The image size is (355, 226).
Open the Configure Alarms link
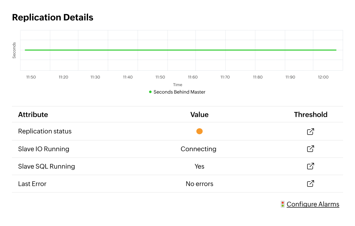click(313, 204)
